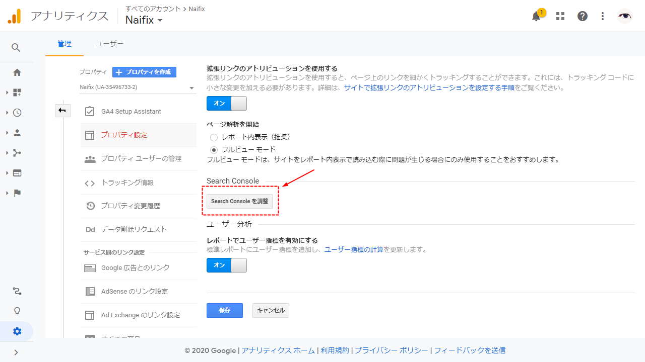Open GA4 Setup Assistant menu item
This screenshot has width=645, height=362.
pos(139,111)
